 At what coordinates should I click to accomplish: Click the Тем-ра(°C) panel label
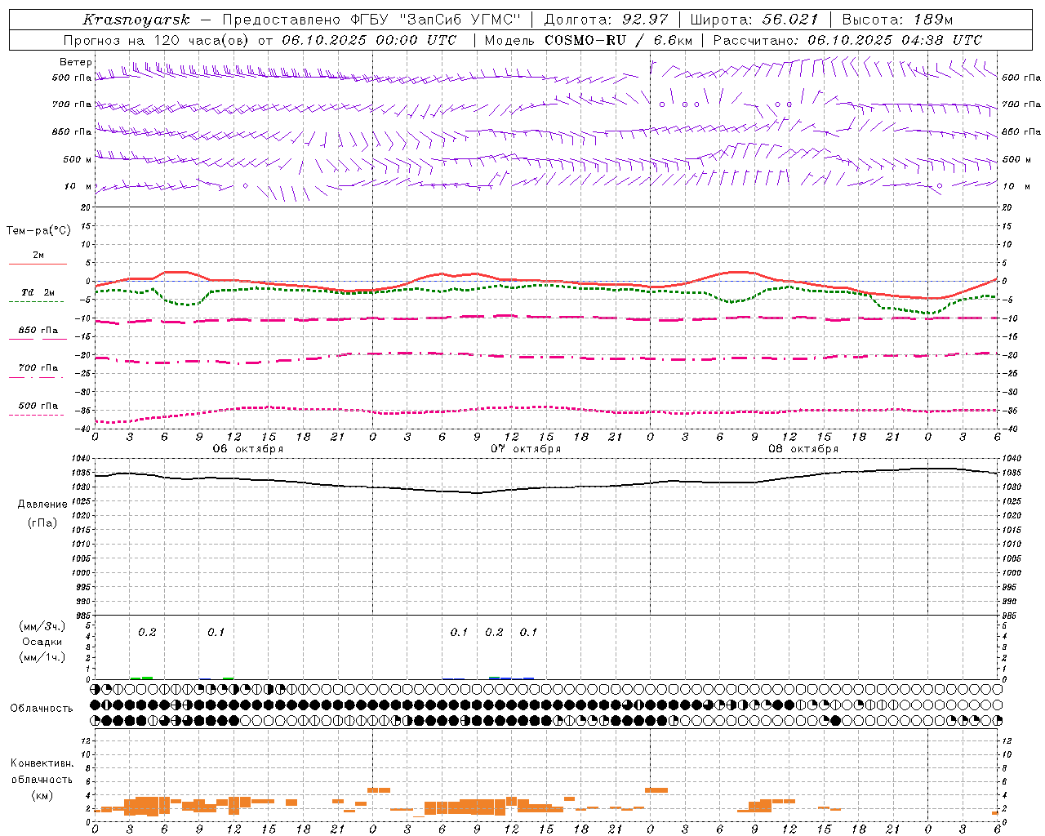(38, 230)
